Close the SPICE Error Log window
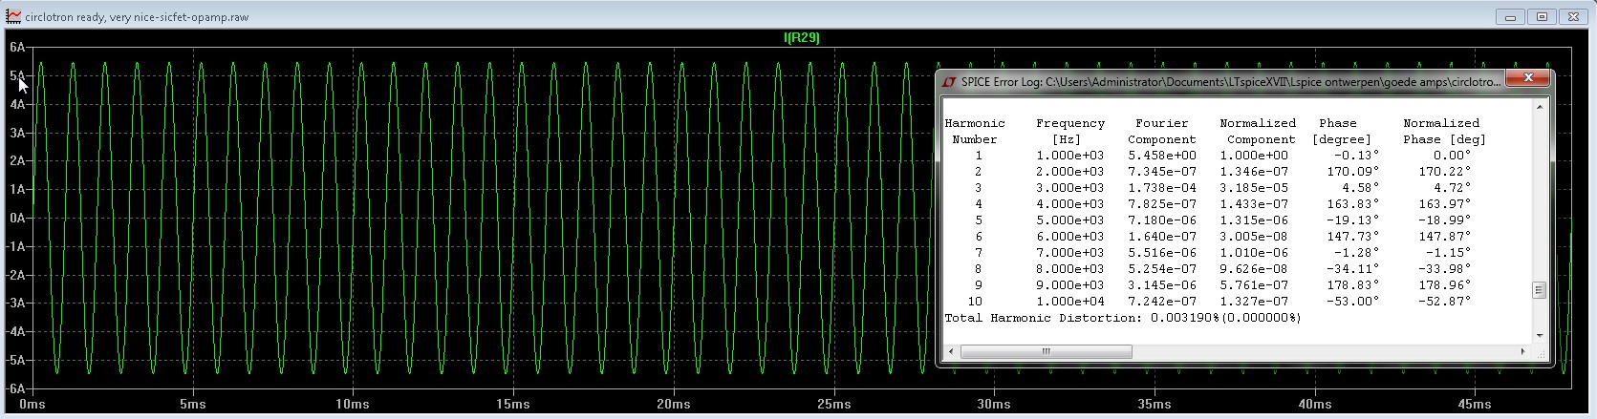Viewport: 1597px width, 419px height. pyautogui.click(x=1527, y=78)
